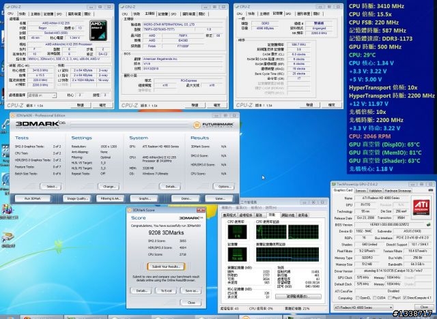Click the Driver Version field in GPU-Z
The height and width of the screenshot is (319, 437).
point(393,271)
